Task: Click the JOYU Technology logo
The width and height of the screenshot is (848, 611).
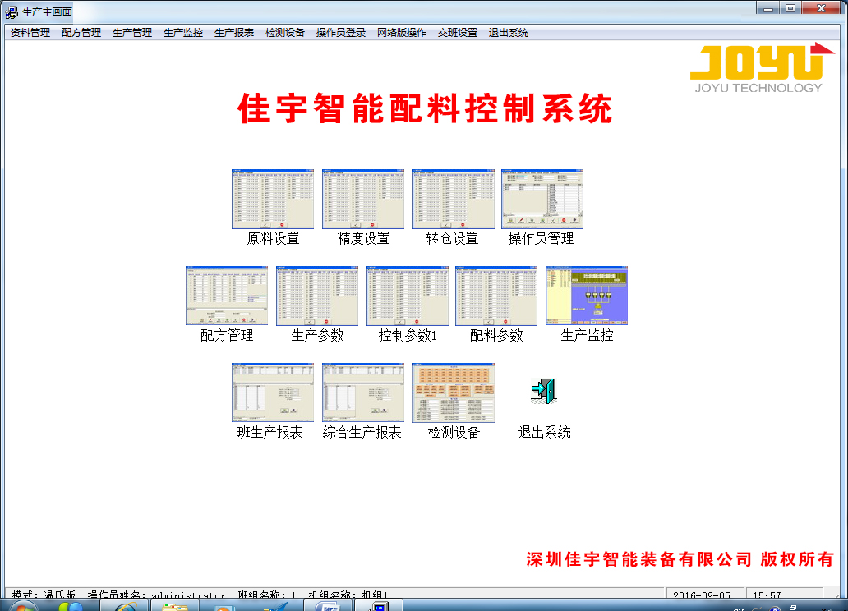Action: [x=762, y=67]
